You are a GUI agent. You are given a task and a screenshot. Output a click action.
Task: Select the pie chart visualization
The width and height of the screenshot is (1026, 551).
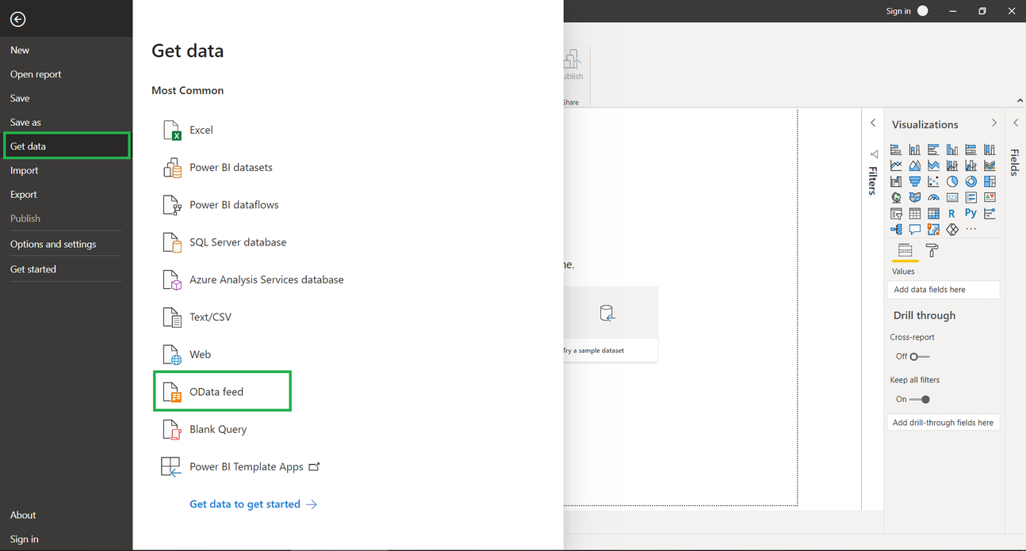pos(951,180)
